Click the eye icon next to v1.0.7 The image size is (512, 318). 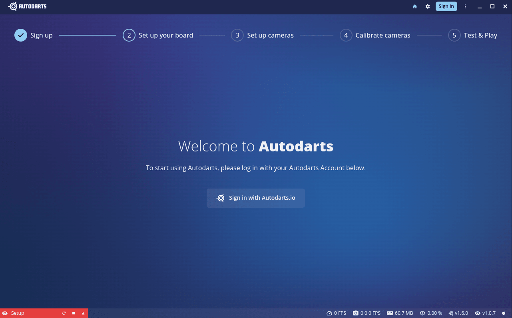[478, 313]
